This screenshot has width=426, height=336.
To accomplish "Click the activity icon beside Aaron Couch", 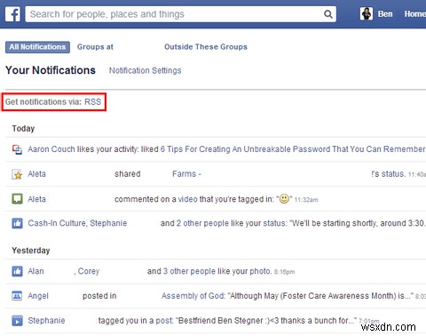I will 17,149.
